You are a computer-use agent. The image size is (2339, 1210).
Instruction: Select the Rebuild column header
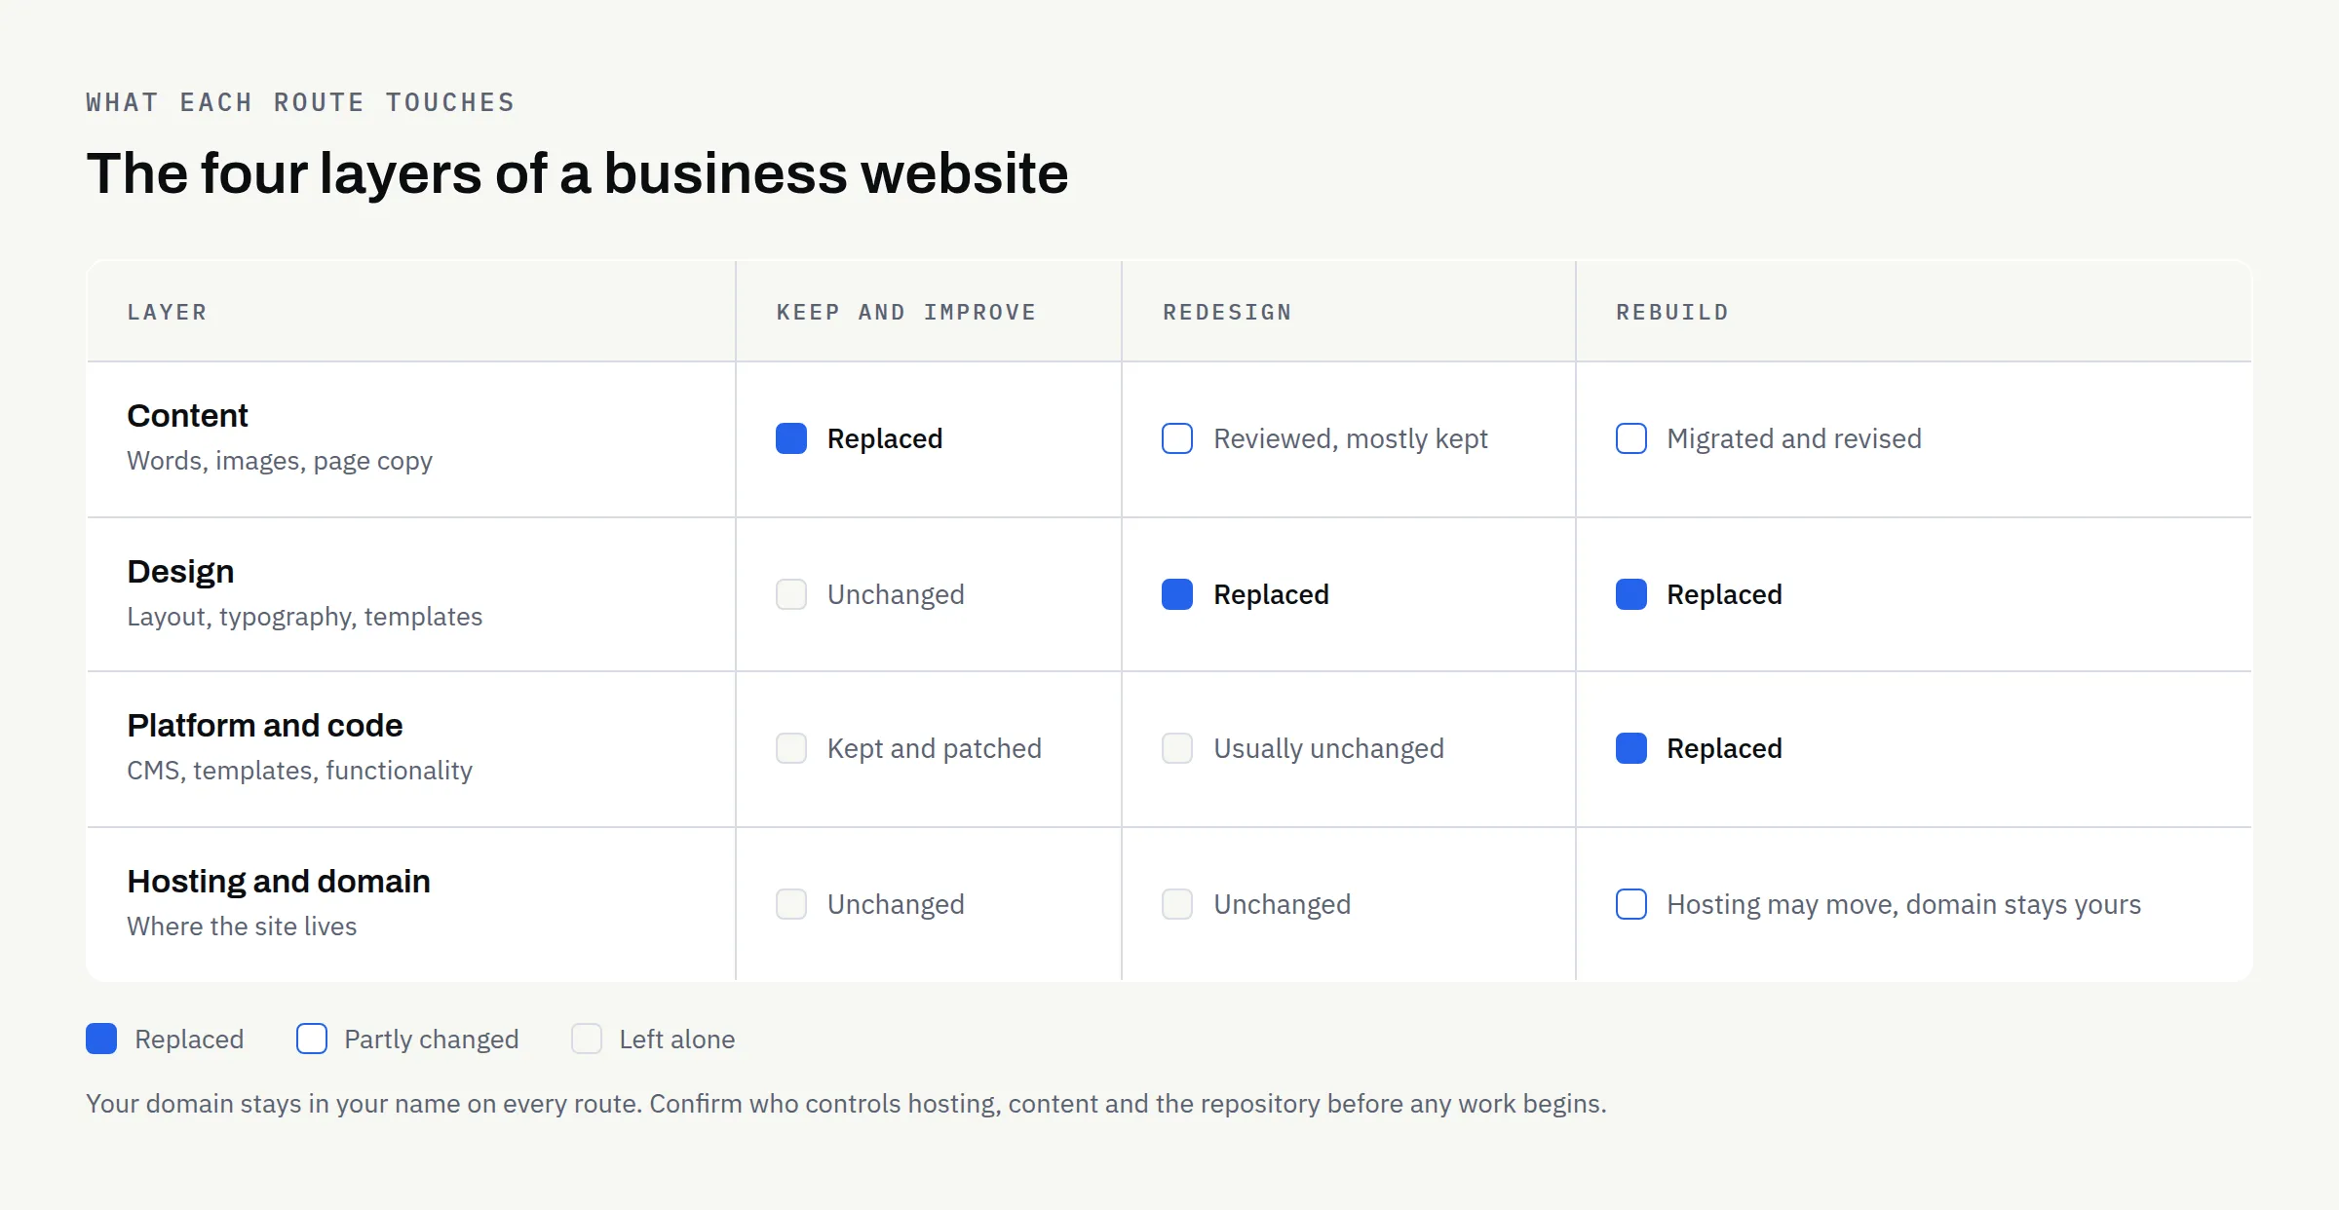tap(1672, 312)
